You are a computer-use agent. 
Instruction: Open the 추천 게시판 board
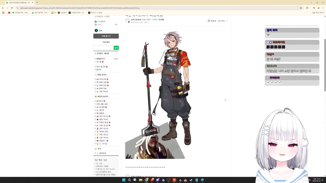pyautogui.click(x=103, y=135)
